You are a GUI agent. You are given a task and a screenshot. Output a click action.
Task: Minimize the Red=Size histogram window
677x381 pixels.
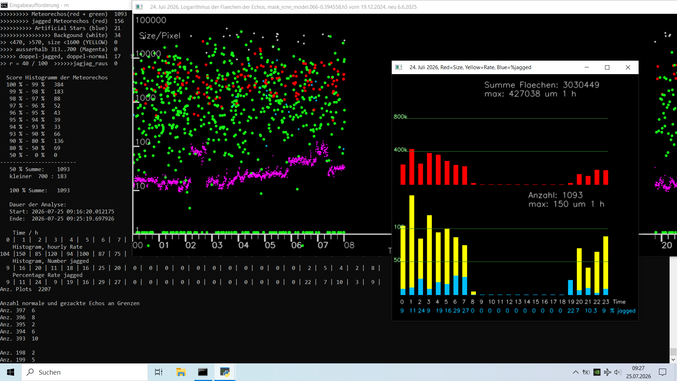(x=587, y=67)
